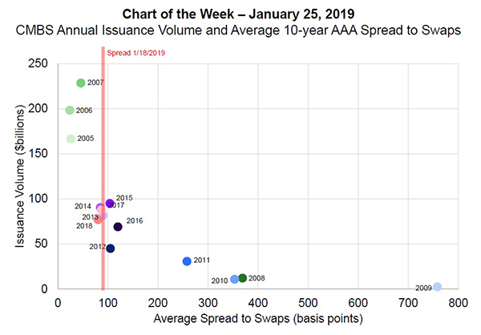Select the 2006 data point marker

point(70,111)
